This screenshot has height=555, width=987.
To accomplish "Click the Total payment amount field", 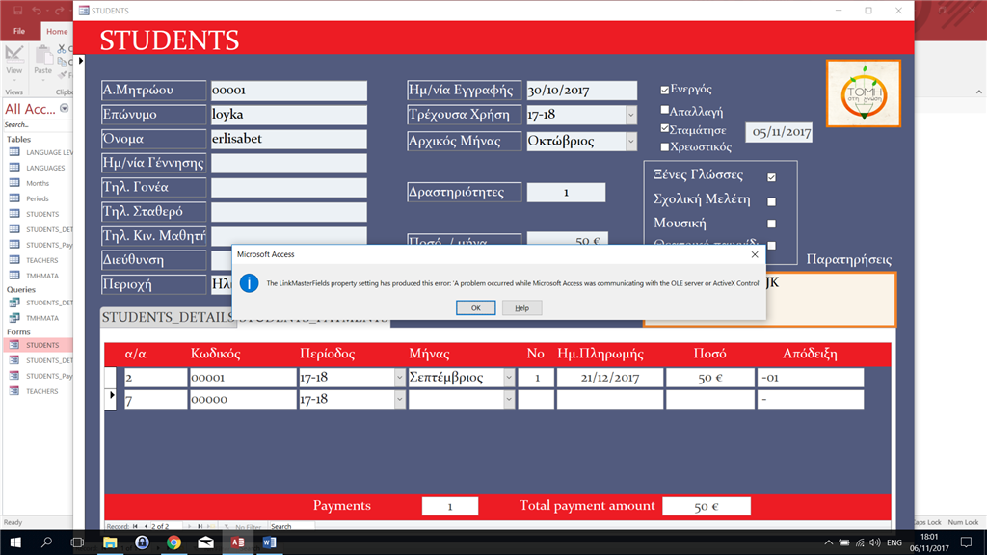I will click(x=707, y=506).
